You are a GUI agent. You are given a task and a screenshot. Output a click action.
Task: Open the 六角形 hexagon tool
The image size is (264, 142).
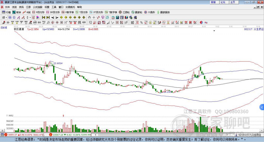click(150, 12)
